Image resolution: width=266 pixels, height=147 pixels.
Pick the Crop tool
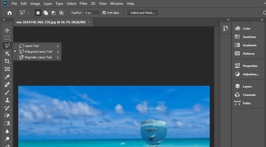coord(7,61)
